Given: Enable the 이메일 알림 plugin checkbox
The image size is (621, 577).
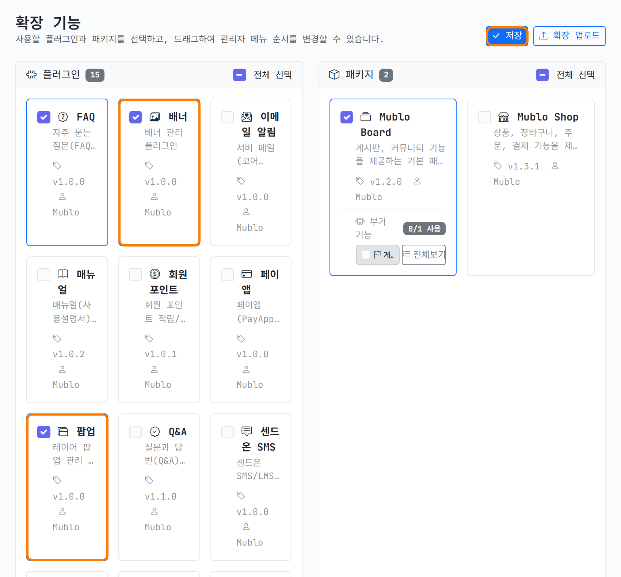Looking at the screenshot, I should tap(228, 117).
